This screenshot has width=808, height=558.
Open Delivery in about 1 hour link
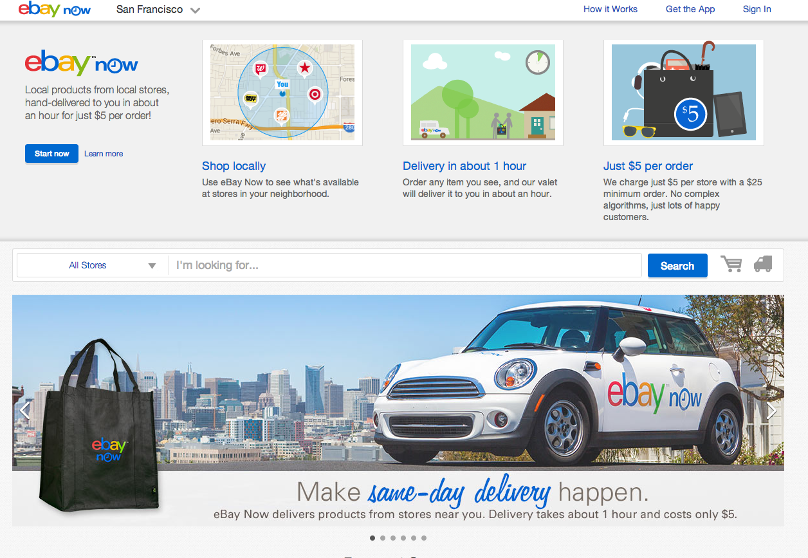[464, 166]
